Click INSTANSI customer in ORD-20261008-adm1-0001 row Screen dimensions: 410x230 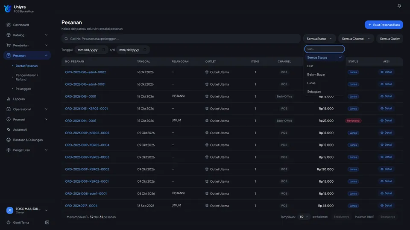pos(178,193)
